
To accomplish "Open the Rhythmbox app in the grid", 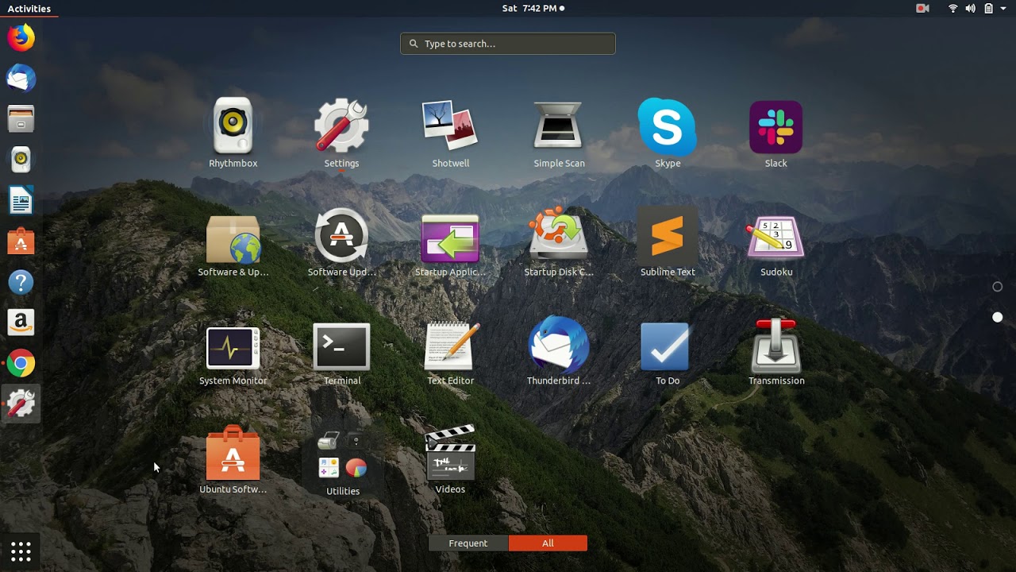I will pos(233,133).
